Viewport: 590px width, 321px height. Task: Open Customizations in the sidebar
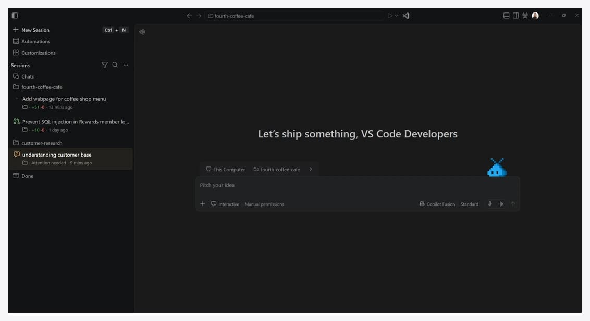pos(34,53)
